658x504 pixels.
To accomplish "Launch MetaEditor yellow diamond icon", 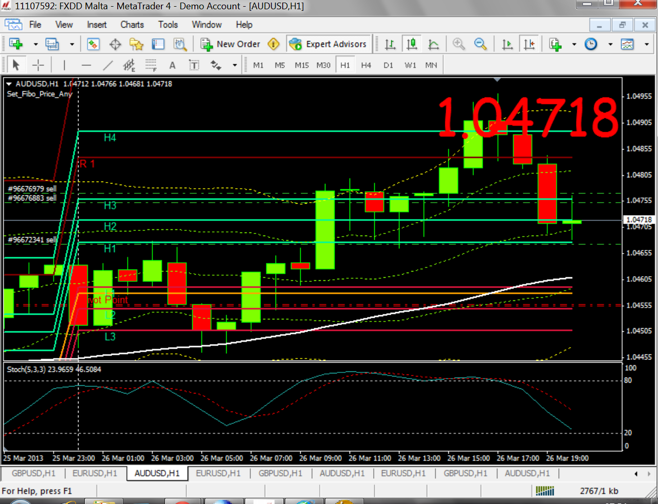I will pos(274,44).
